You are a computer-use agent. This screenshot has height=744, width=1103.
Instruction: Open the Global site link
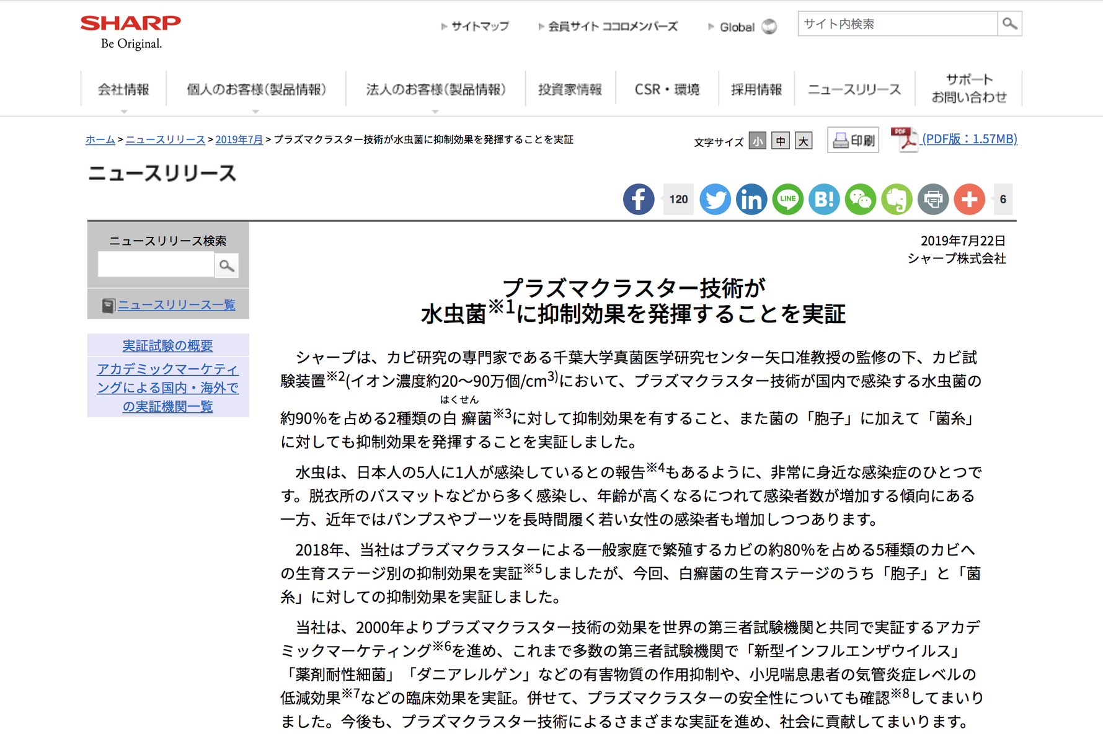click(x=737, y=27)
